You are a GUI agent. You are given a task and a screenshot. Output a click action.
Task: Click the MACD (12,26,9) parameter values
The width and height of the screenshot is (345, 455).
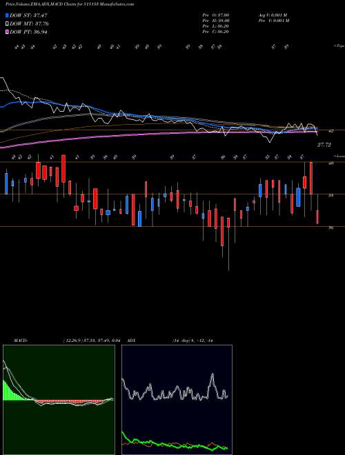[92, 341]
